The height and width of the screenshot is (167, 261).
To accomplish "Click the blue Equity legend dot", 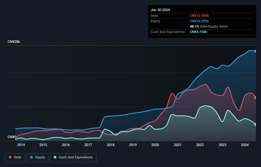I will [x=31, y=157].
